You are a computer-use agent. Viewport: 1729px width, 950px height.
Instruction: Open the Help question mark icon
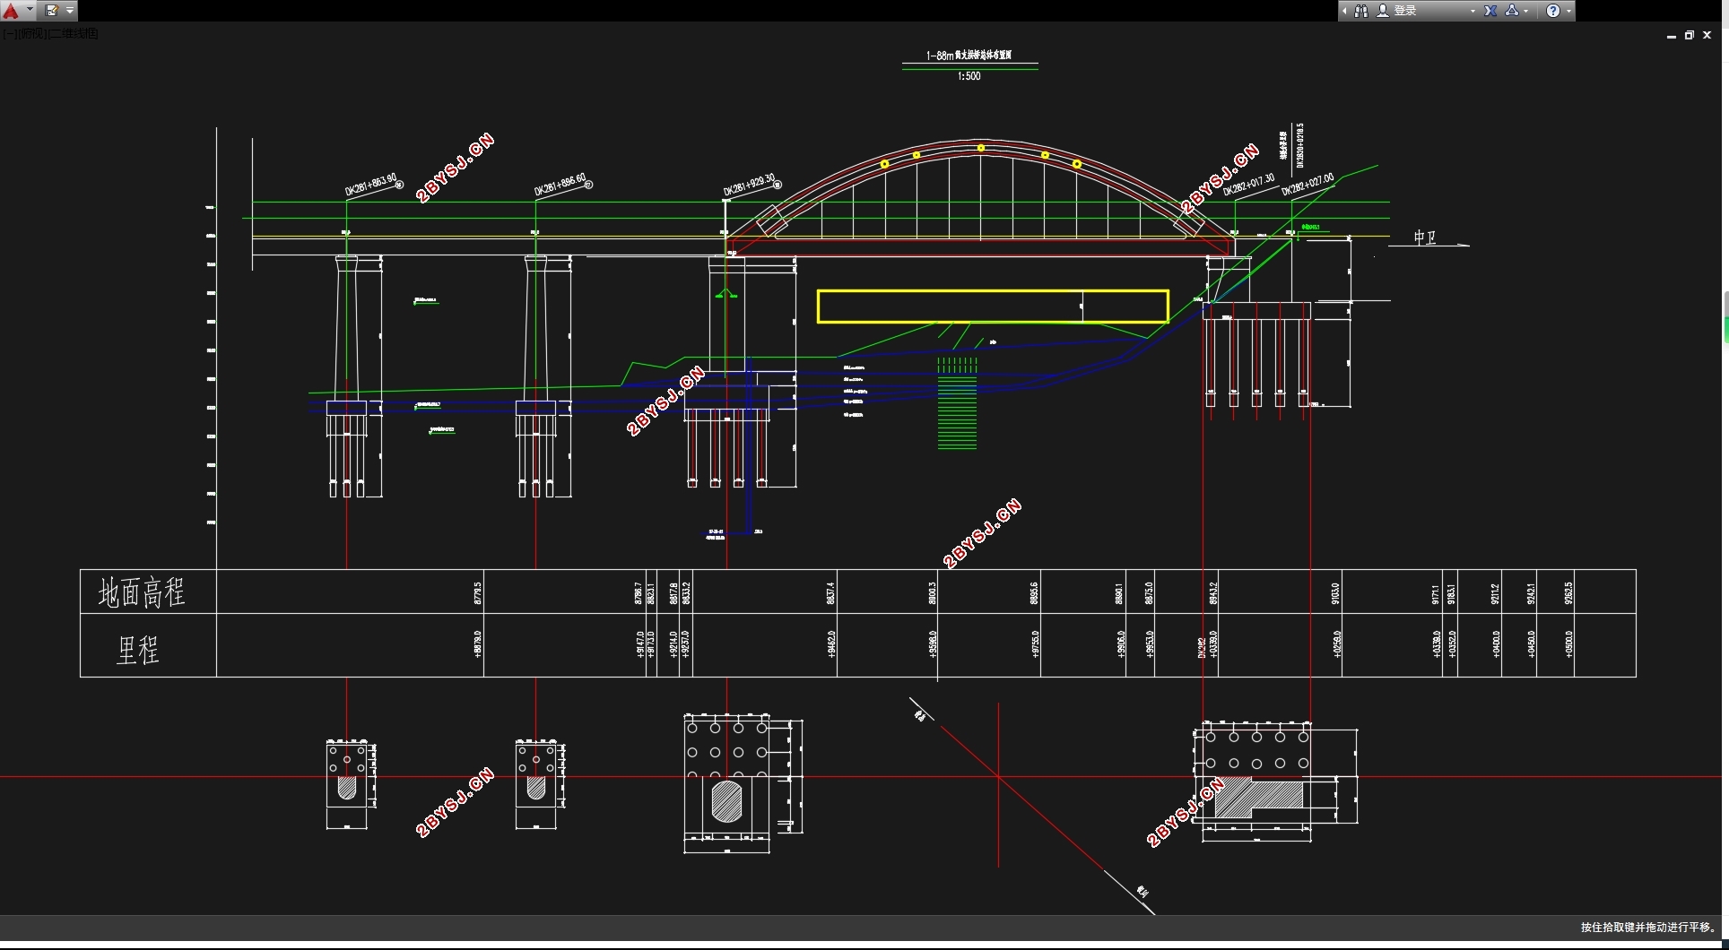[x=1553, y=11]
